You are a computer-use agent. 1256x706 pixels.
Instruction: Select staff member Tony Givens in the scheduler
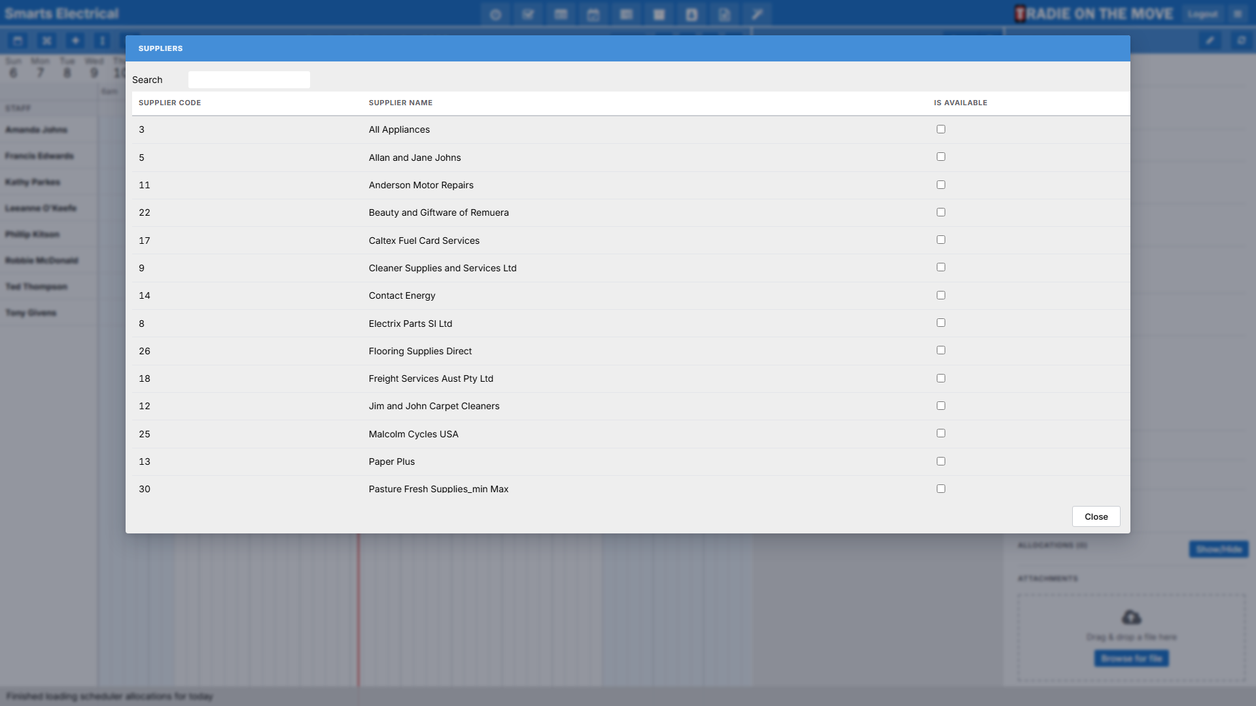point(31,312)
